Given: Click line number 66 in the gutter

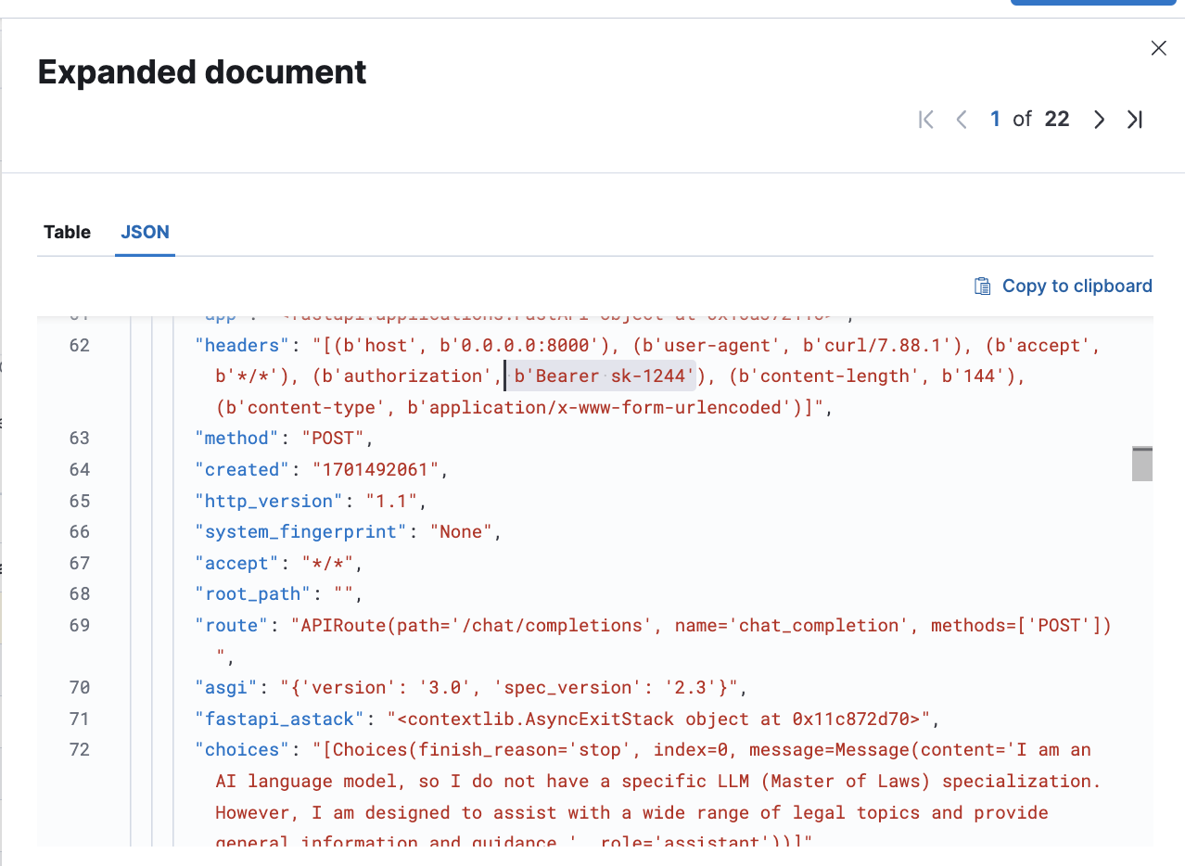Looking at the screenshot, I should (80, 532).
